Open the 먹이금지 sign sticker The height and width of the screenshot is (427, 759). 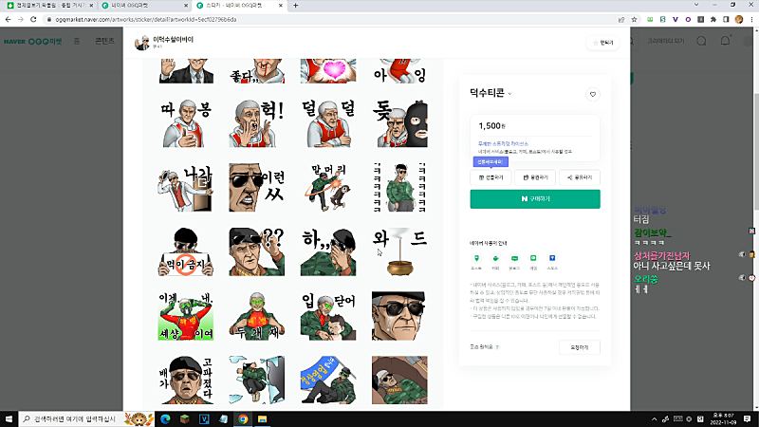pyautogui.click(x=186, y=251)
